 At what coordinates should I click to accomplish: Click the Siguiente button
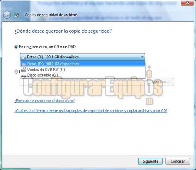(150, 161)
